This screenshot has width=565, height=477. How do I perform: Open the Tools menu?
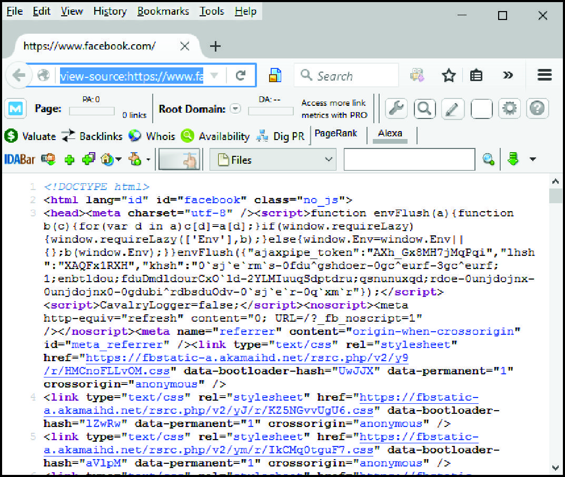click(x=212, y=12)
